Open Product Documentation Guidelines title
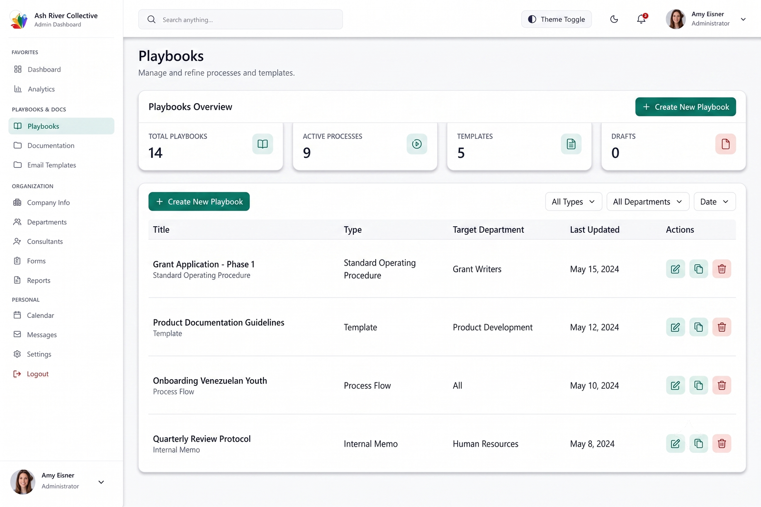 (218, 322)
